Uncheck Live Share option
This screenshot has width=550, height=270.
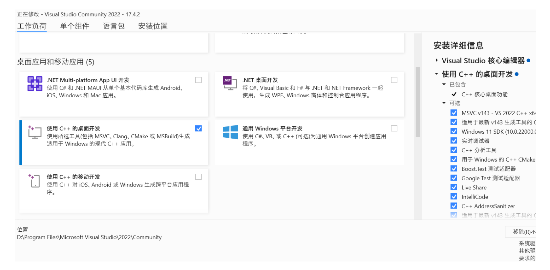(454, 187)
